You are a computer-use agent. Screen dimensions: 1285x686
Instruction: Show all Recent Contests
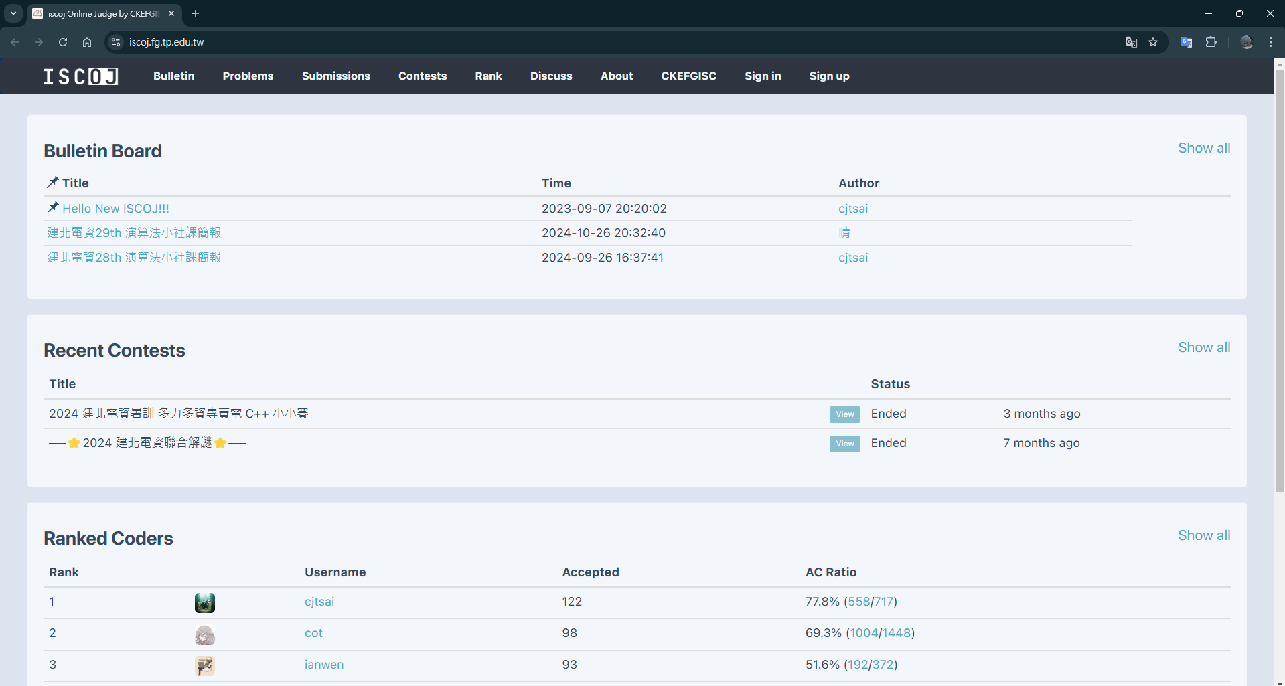click(x=1204, y=347)
